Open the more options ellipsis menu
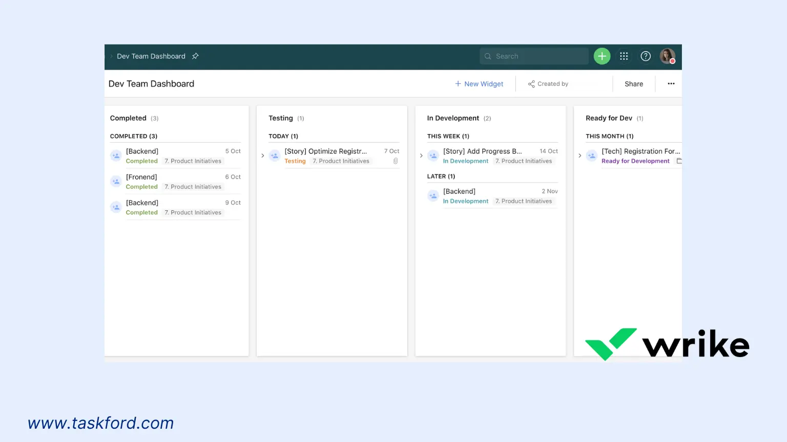This screenshot has height=442, width=787. pyautogui.click(x=671, y=83)
